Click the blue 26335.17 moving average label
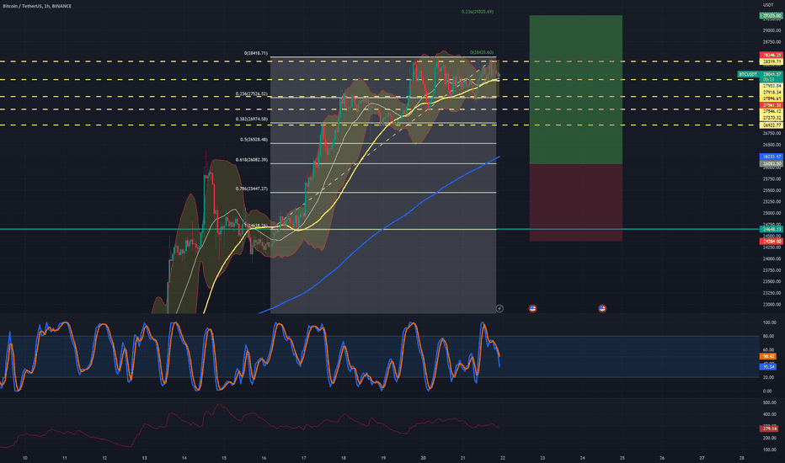This screenshot has height=463, width=785. click(772, 157)
